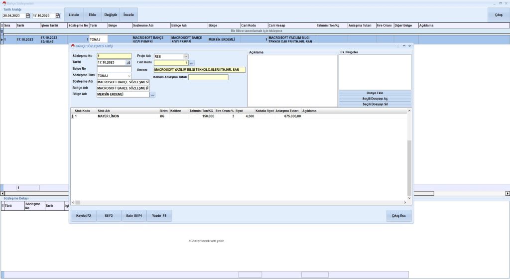Viewport: 510px width, 279px height.
Task: Click the grid filter icon under Sıra
Action: pos(2,30)
